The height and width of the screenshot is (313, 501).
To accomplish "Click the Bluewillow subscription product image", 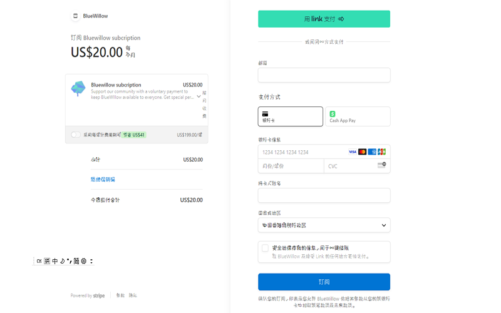I will 78,88.
